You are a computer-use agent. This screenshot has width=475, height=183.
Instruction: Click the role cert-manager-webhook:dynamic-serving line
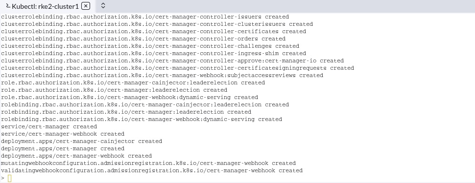tap(129, 97)
